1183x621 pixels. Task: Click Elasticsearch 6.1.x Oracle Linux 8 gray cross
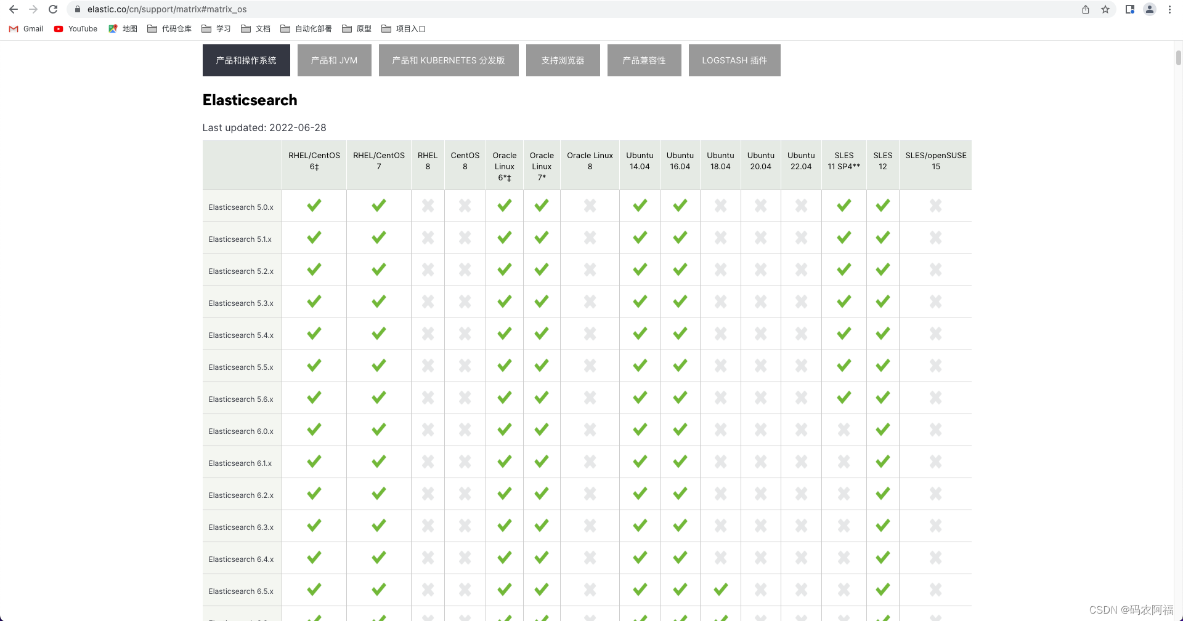590,462
